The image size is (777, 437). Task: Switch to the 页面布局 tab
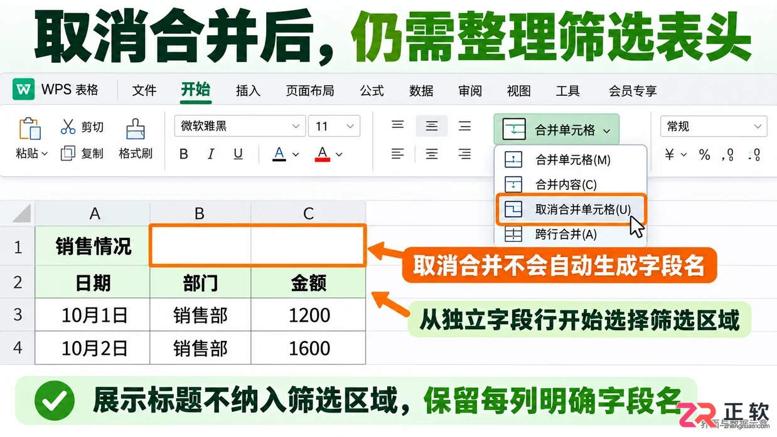click(x=310, y=91)
